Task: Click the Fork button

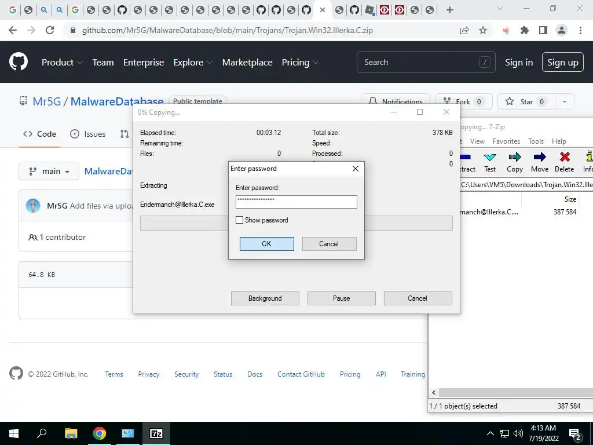Action: [464, 101]
